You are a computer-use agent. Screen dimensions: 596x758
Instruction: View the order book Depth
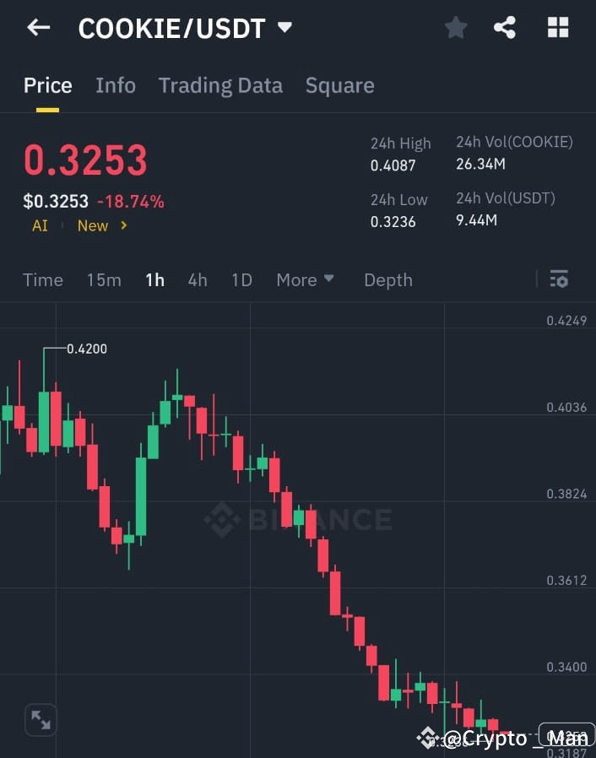[388, 279]
